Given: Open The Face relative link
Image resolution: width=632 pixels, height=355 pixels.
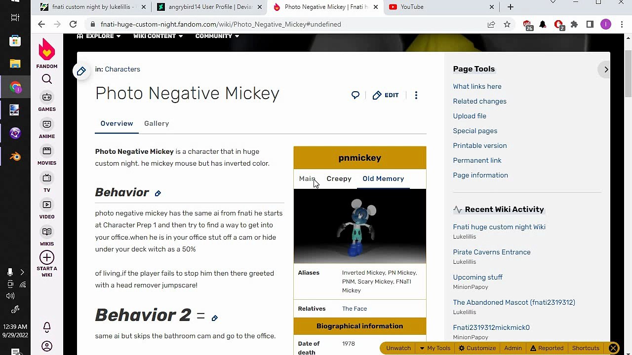Looking at the screenshot, I should pos(355,309).
